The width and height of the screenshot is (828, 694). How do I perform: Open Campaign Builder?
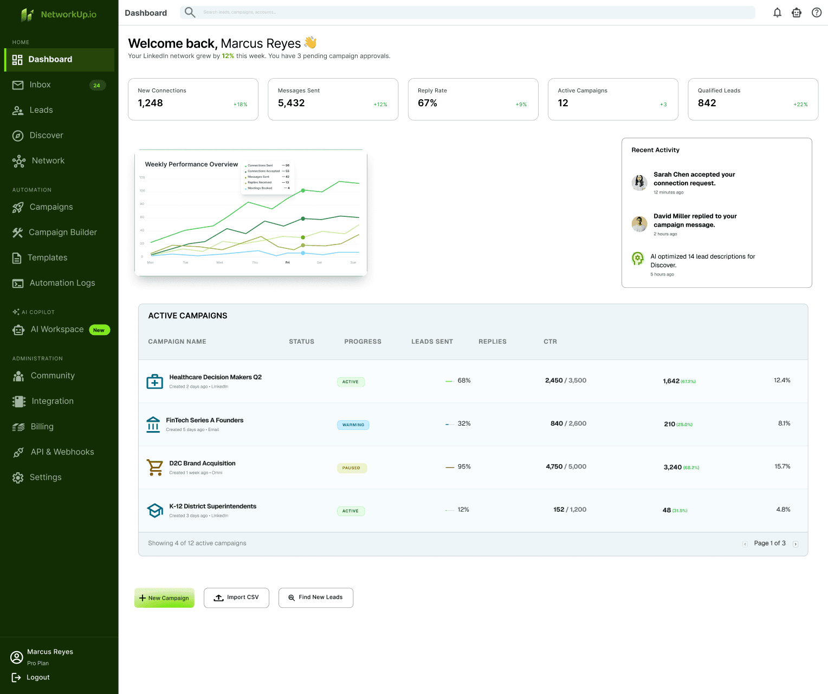[59, 233]
